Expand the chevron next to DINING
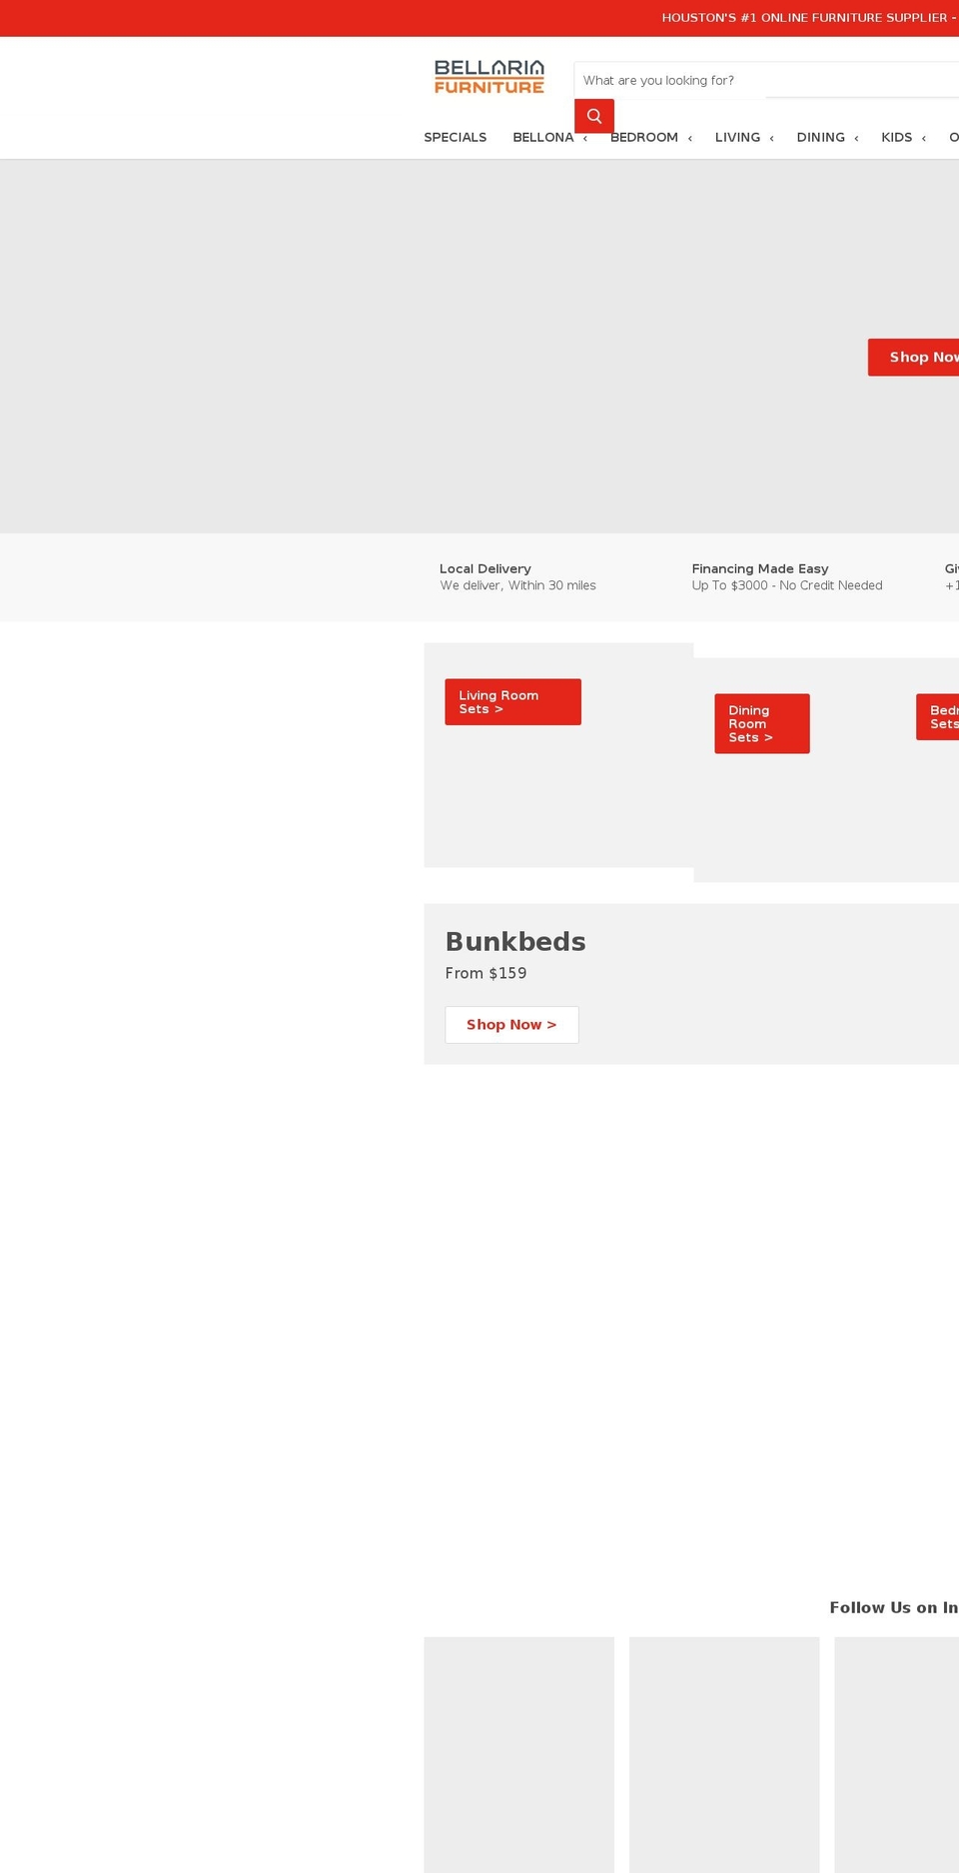This screenshot has height=1873, width=959. point(857,139)
